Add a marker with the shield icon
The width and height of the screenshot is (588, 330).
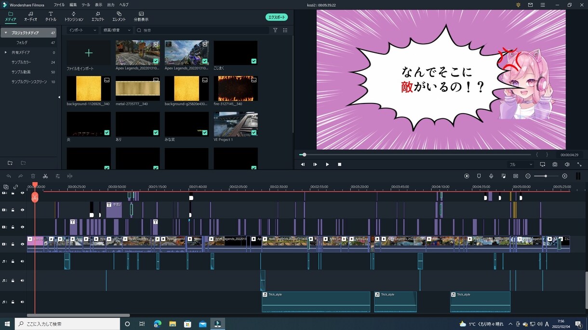[x=479, y=176]
